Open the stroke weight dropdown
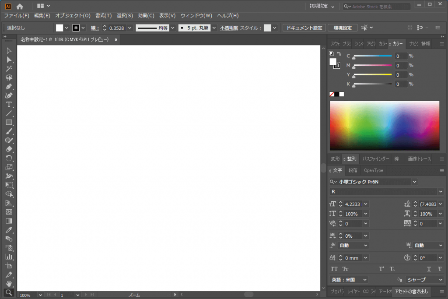448x299 pixels. [129, 28]
